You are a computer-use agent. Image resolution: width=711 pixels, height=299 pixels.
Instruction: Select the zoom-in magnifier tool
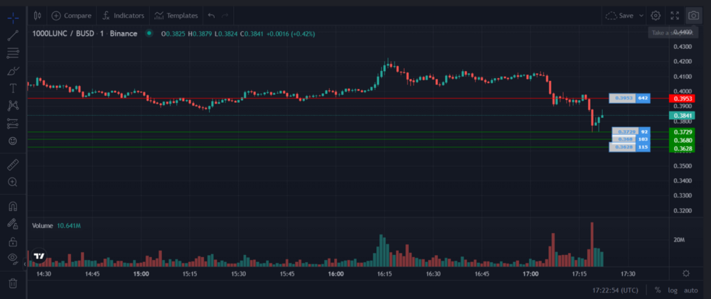[13, 182]
